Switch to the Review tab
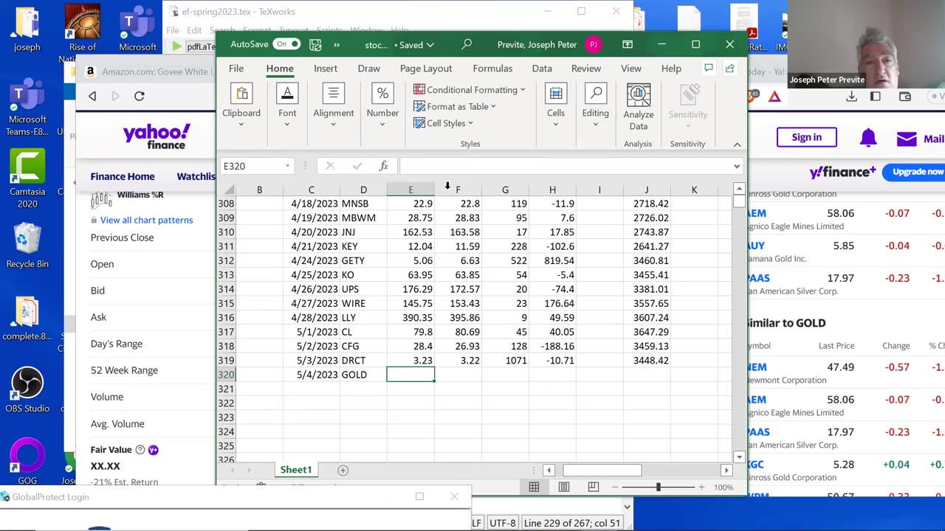The width and height of the screenshot is (945, 531). (586, 68)
